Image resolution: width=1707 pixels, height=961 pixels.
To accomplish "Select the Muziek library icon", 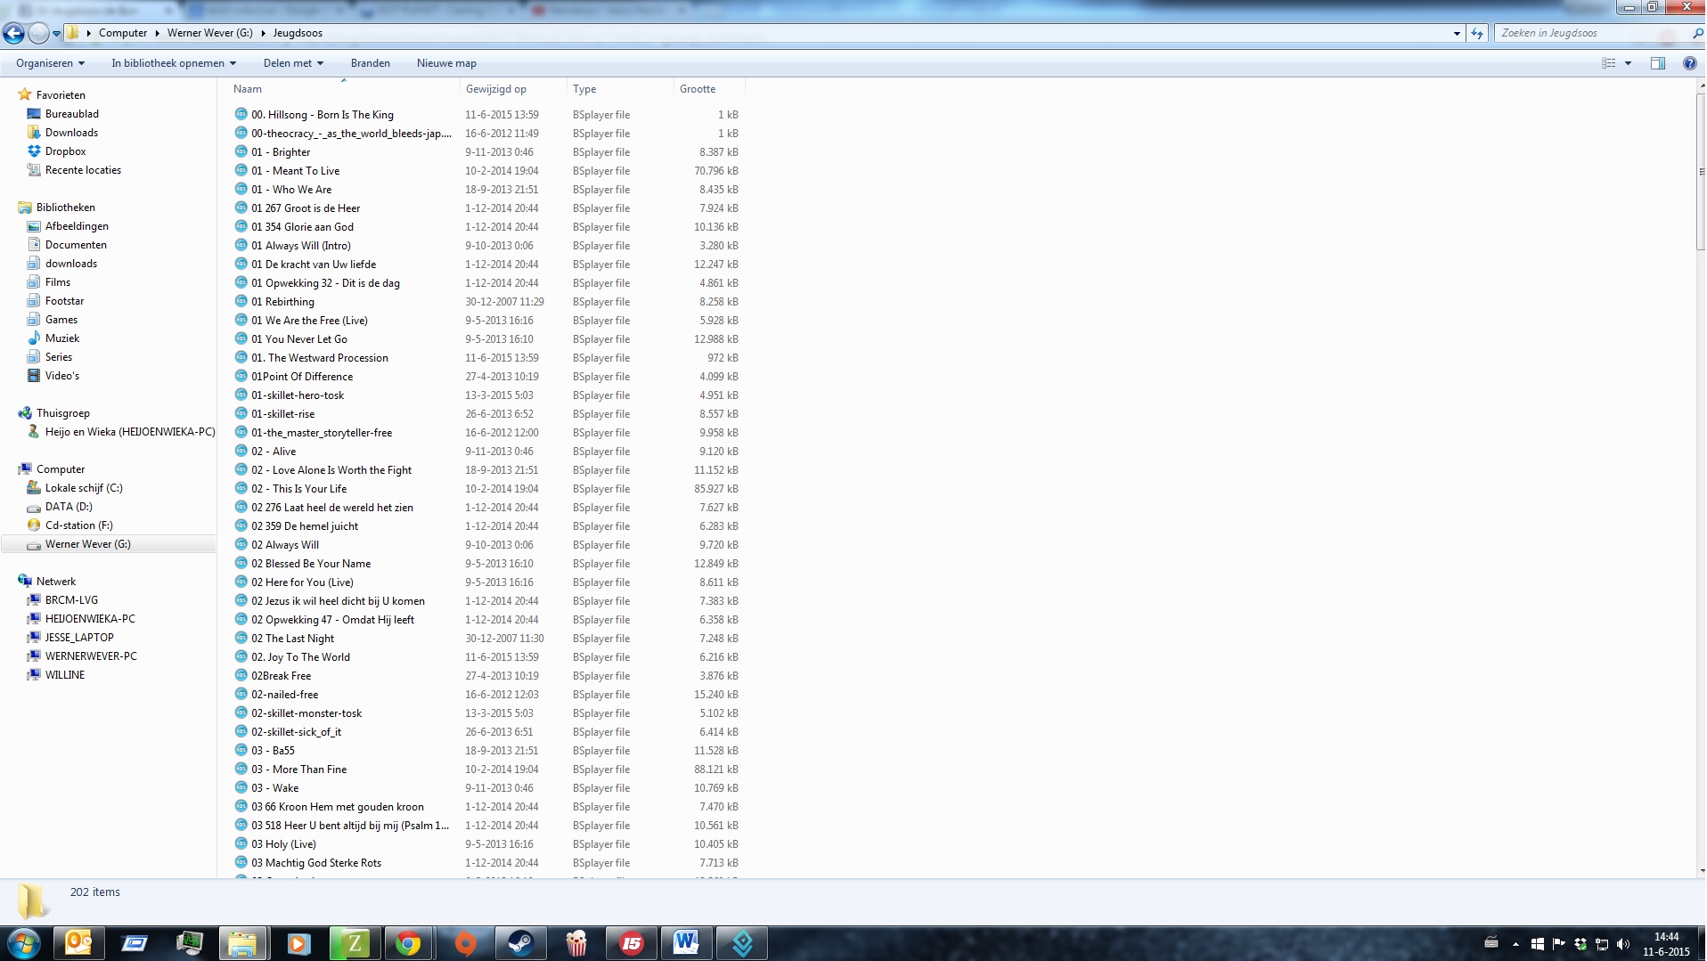I will coord(34,338).
